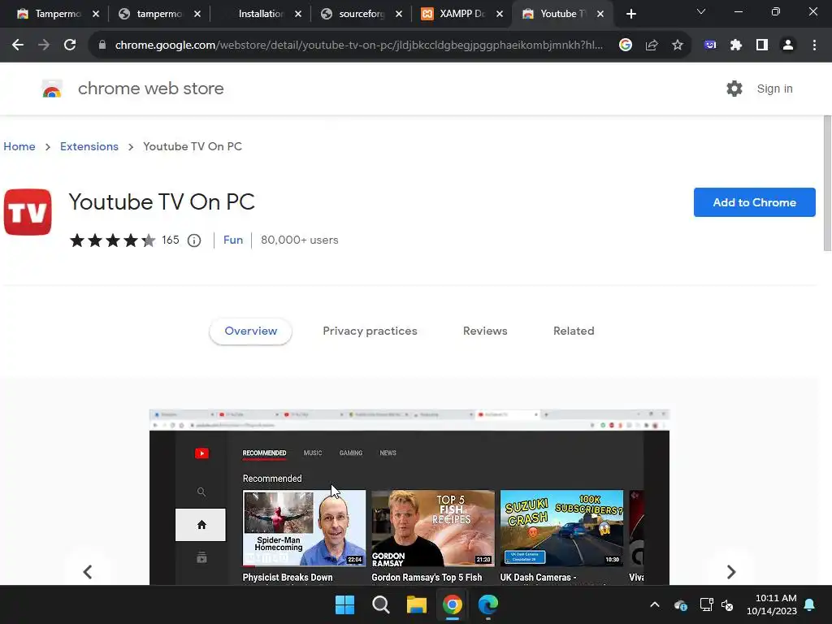
Task: Open the Chrome three-dot menu
Action: [814, 45]
